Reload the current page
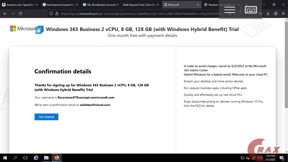 click(x=20, y=14)
